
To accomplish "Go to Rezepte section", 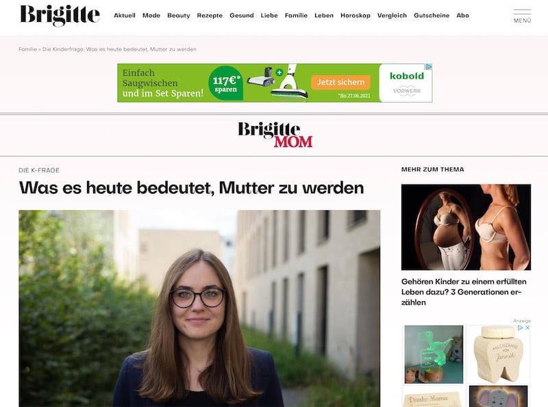I will 210,15.
